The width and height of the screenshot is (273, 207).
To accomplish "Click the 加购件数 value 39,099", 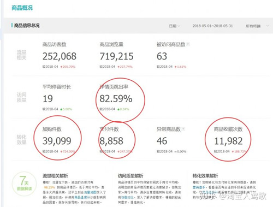I will (x=57, y=141).
